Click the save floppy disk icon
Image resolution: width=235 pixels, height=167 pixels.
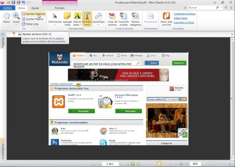(13, 2)
